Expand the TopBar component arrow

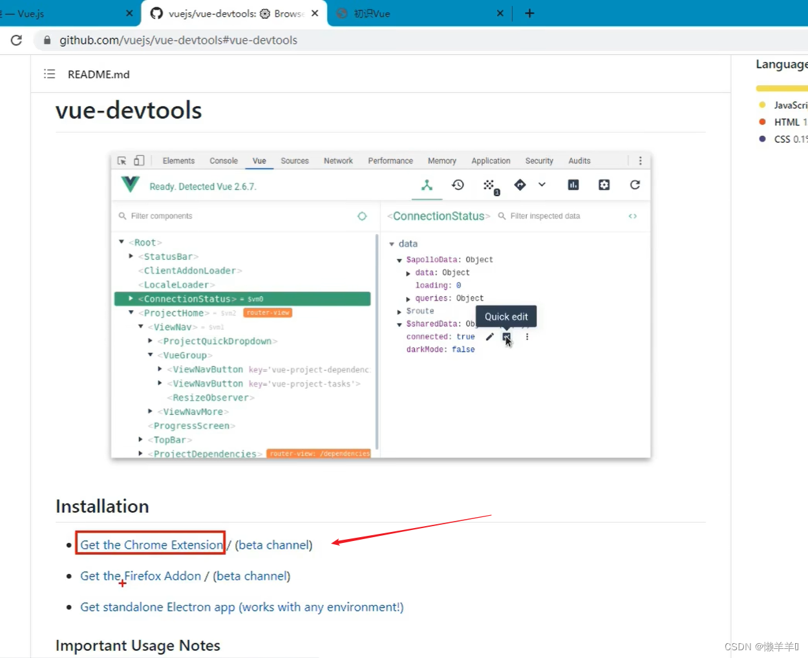(x=141, y=440)
